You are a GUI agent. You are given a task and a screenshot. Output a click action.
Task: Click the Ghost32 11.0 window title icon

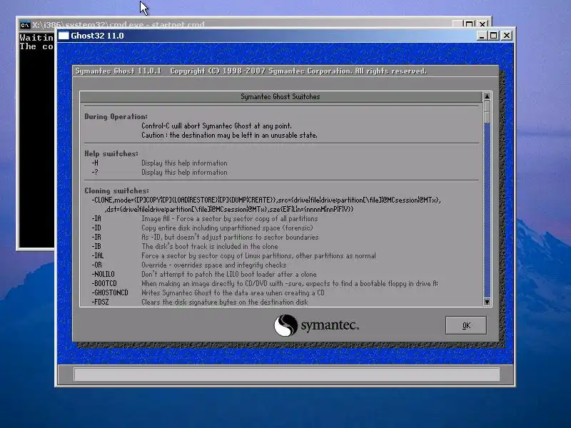coord(64,36)
